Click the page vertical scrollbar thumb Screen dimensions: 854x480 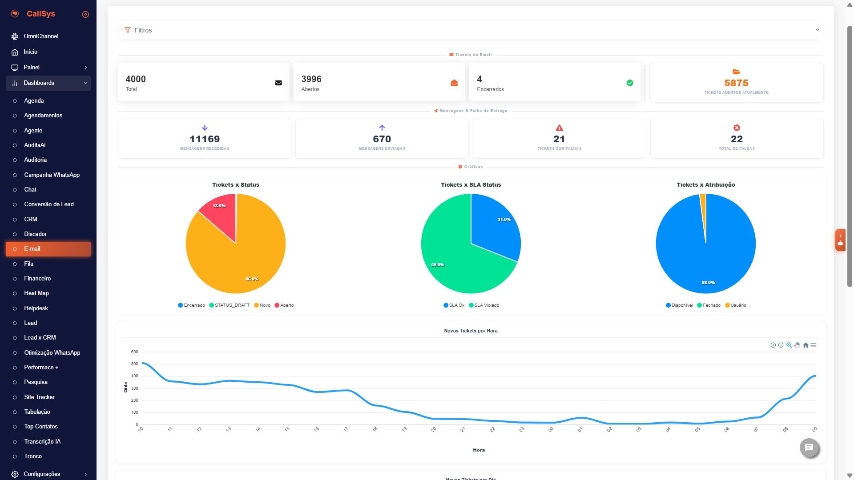[850, 156]
